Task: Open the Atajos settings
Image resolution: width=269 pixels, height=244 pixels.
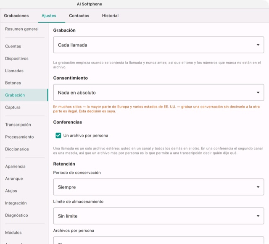Action: [x=11, y=191]
